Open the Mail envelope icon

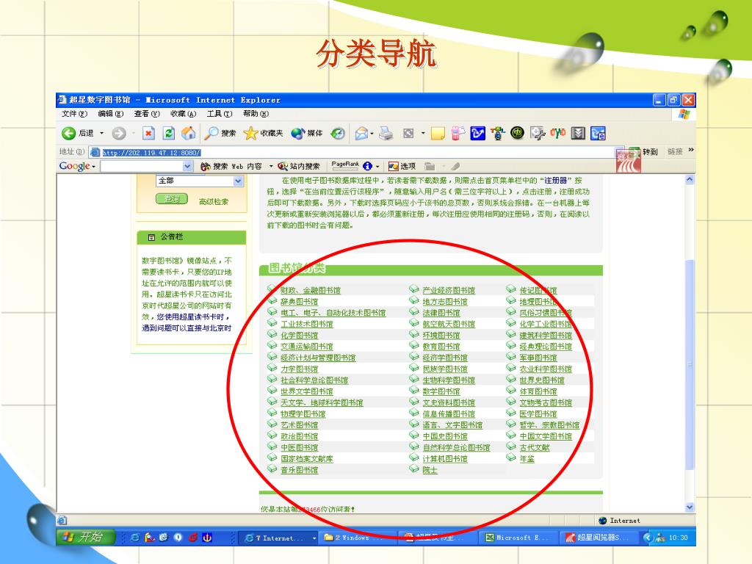pyautogui.click(x=361, y=134)
